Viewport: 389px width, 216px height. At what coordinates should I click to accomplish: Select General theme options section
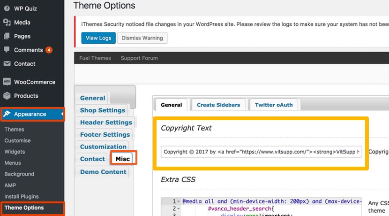92,98
